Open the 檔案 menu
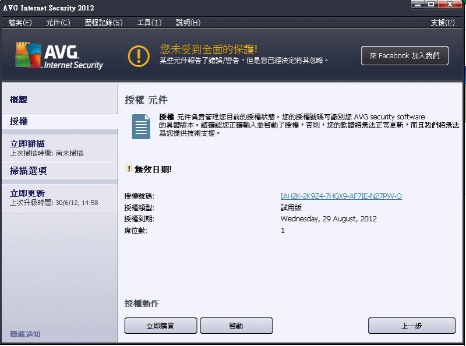This screenshot has width=466, height=346. (x=20, y=23)
